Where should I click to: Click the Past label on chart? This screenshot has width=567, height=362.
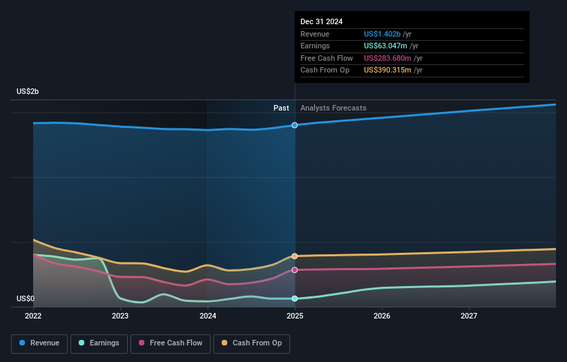pyautogui.click(x=281, y=108)
